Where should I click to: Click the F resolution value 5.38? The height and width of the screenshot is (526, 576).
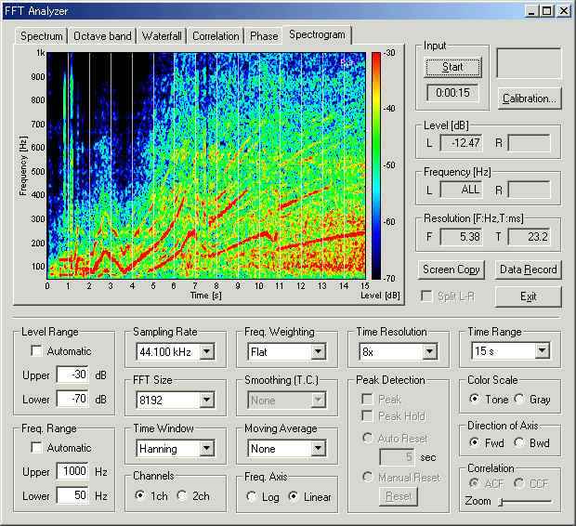click(x=462, y=237)
